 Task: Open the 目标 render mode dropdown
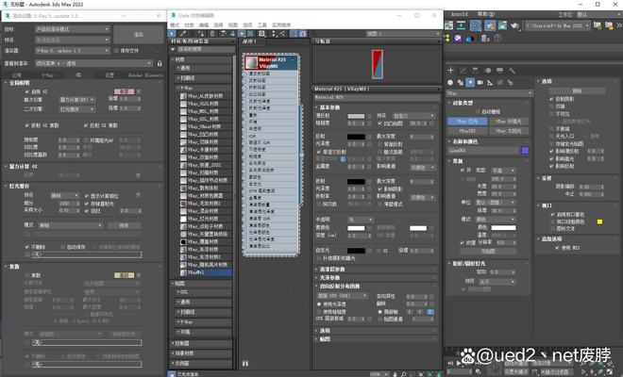coord(73,29)
